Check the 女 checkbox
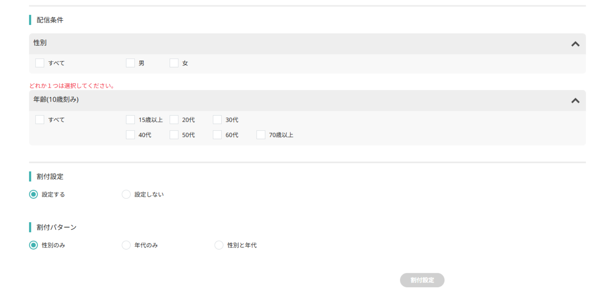This screenshot has height=292, width=614. (174, 63)
